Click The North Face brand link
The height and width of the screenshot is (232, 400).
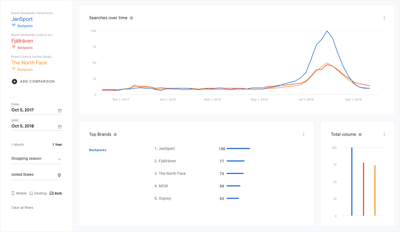pos(29,62)
